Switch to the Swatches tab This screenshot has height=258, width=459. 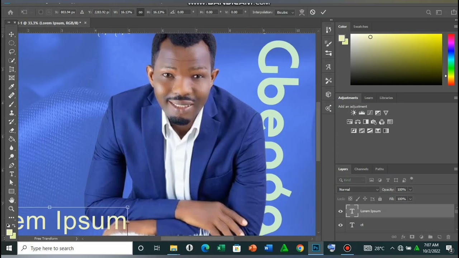coord(360,27)
